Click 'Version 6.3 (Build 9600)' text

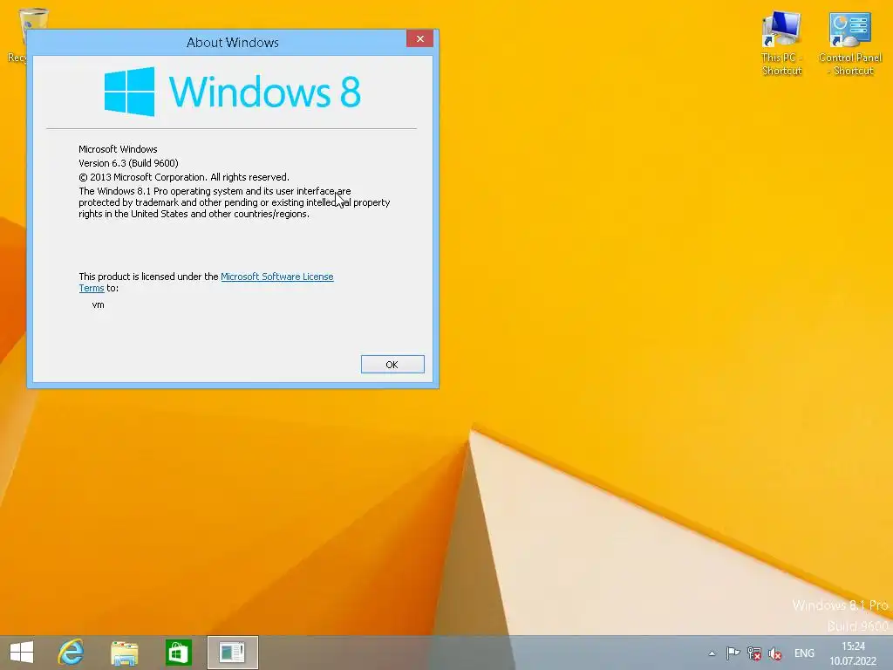tap(129, 163)
